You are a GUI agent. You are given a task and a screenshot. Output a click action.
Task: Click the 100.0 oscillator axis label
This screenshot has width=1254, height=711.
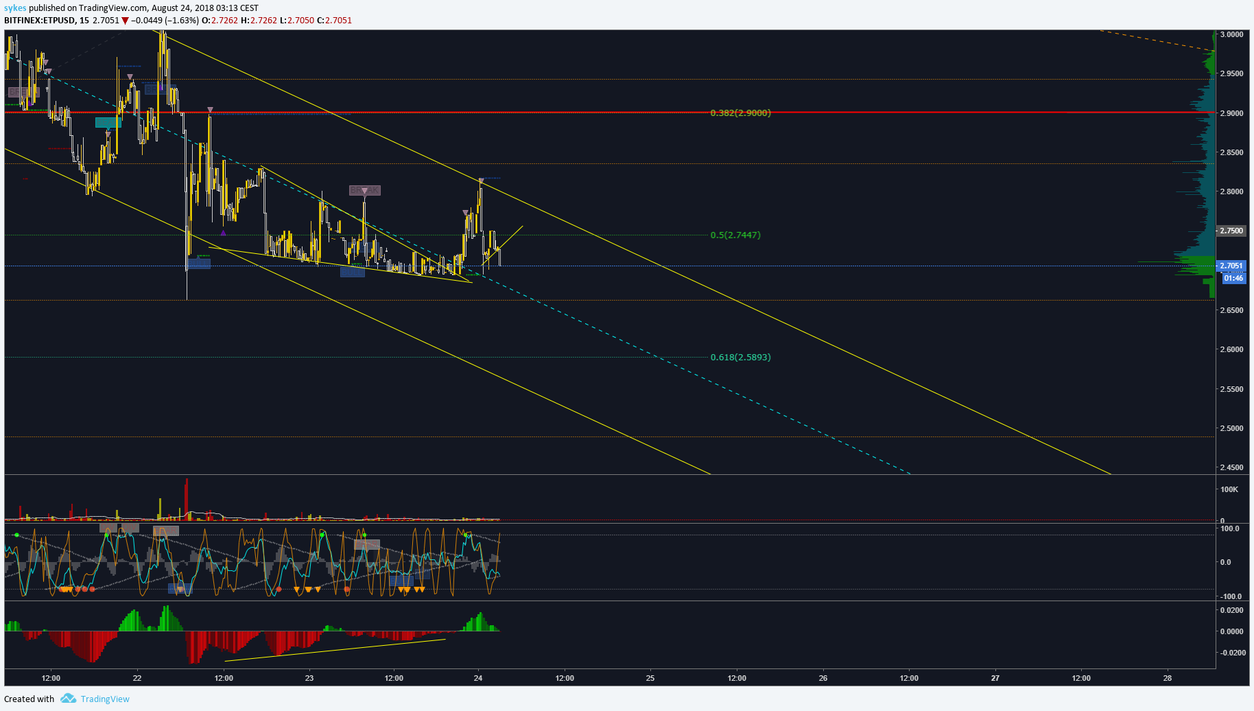point(1230,528)
